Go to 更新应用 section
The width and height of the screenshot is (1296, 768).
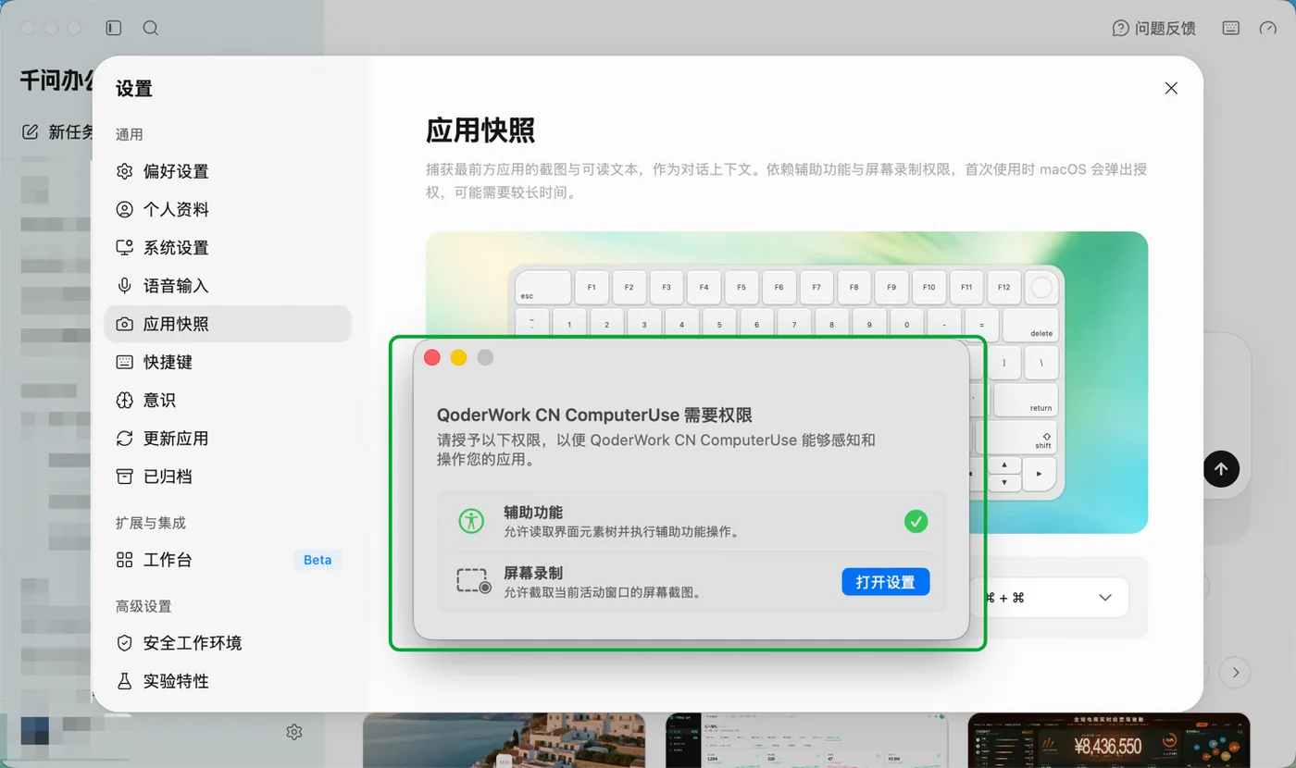coord(228,439)
